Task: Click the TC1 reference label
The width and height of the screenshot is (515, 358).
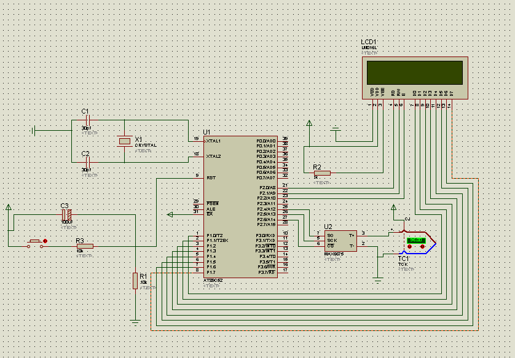Action: (403, 259)
